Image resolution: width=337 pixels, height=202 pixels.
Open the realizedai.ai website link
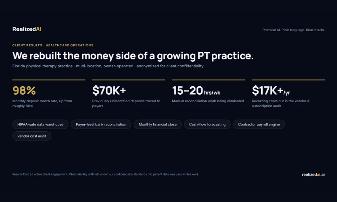[x=313, y=175]
